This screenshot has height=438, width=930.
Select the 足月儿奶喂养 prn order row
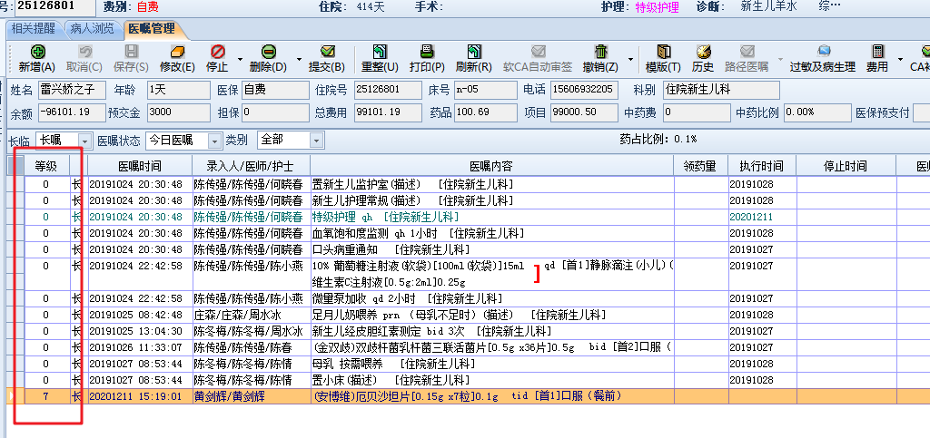pyautogui.click(x=469, y=315)
